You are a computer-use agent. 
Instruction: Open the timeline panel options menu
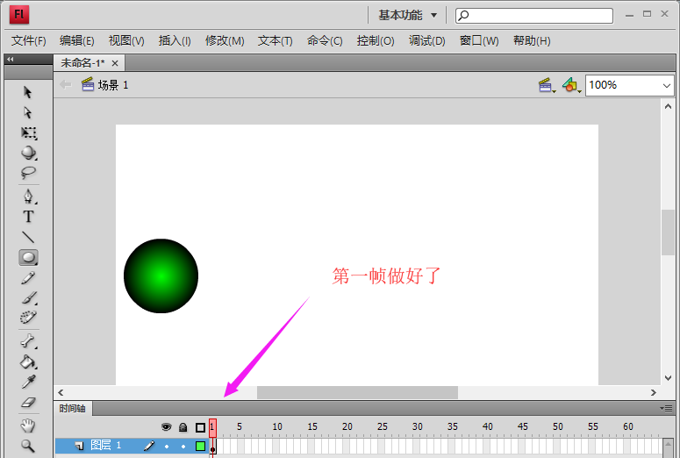pos(666,408)
